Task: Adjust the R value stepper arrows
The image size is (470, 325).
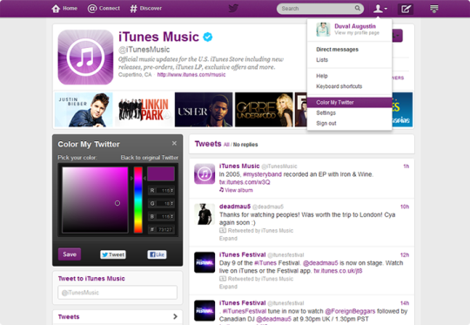Action: [x=171, y=191]
